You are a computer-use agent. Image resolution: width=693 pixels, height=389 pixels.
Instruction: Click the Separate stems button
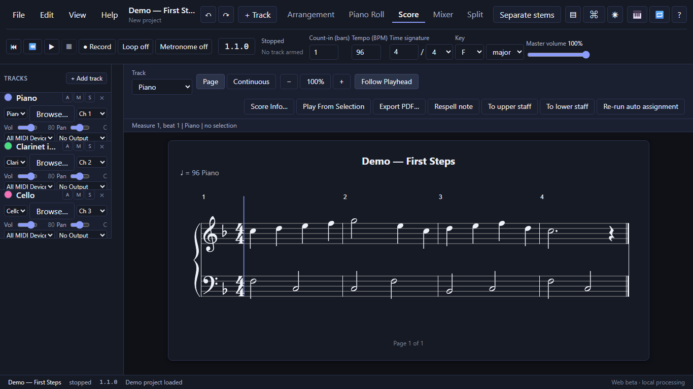tap(527, 15)
